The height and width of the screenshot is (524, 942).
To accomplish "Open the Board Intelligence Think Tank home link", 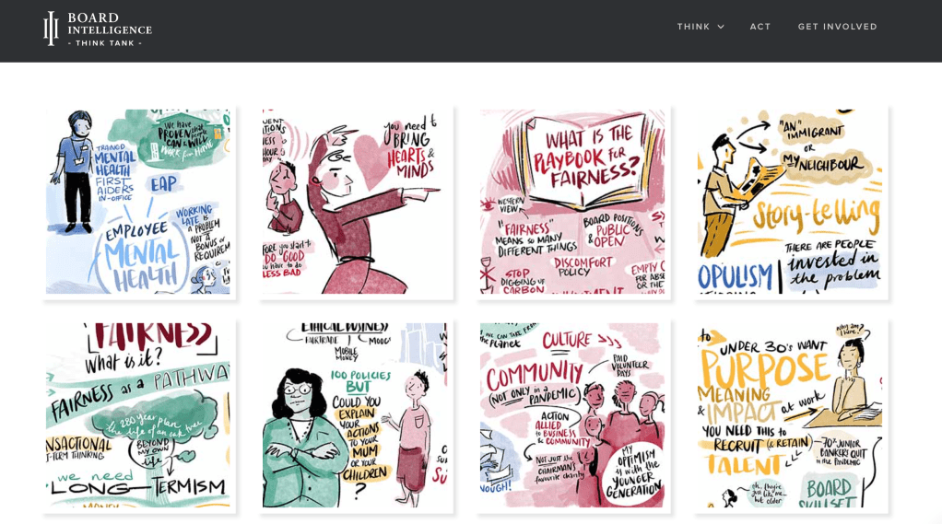I will pos(109,29).
